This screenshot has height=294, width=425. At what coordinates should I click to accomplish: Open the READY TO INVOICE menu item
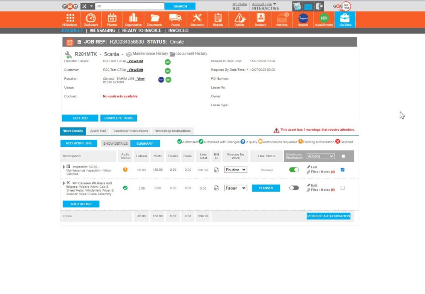coord(142,30)
